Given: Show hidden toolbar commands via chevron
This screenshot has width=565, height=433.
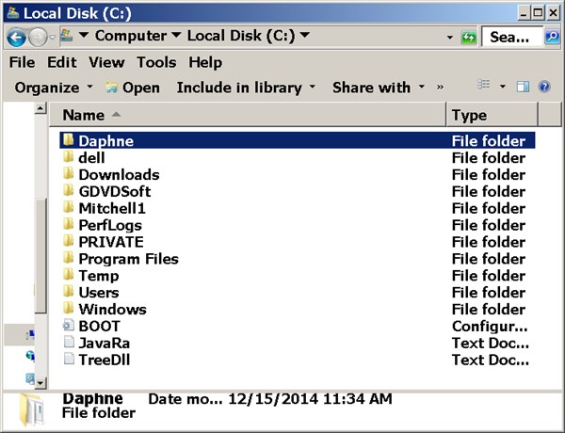Looking at the screenshot, I should tap(440, 88).
